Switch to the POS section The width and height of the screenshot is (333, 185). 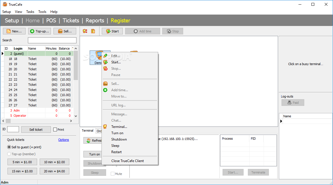(x=51, y=21)
